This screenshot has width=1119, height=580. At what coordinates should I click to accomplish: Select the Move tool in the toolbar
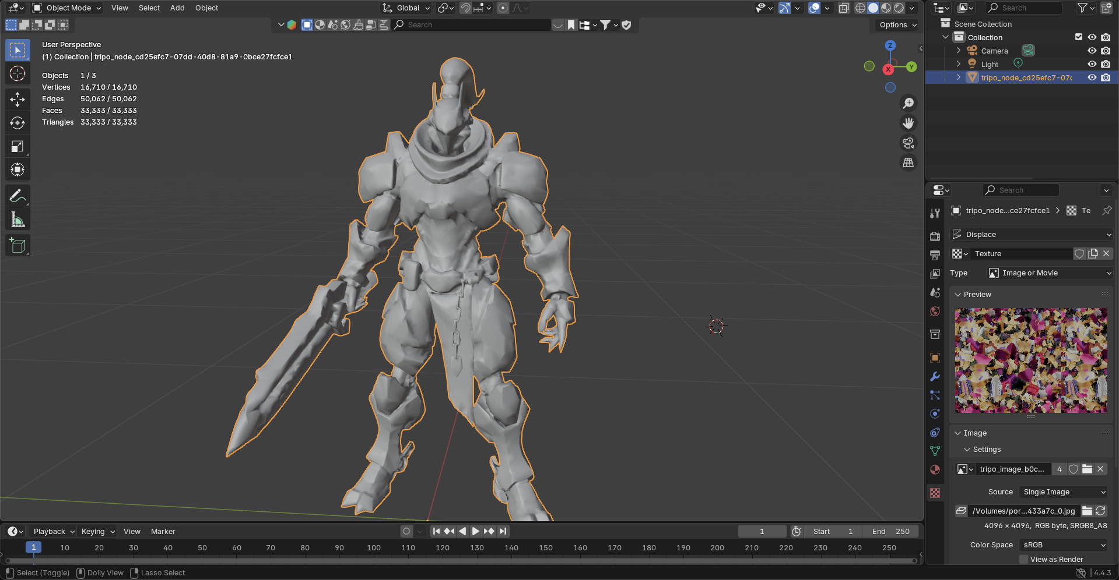pyautogui.click(x=17, y=100)
